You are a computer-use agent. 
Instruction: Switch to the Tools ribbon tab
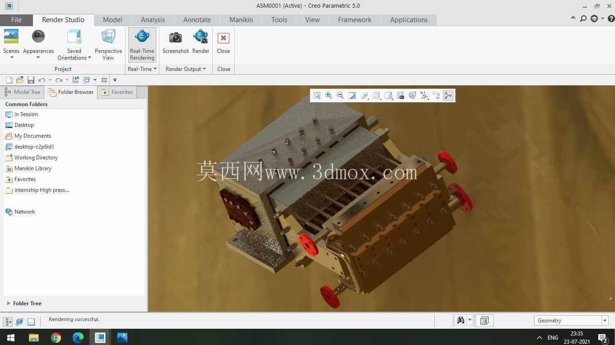279,20
